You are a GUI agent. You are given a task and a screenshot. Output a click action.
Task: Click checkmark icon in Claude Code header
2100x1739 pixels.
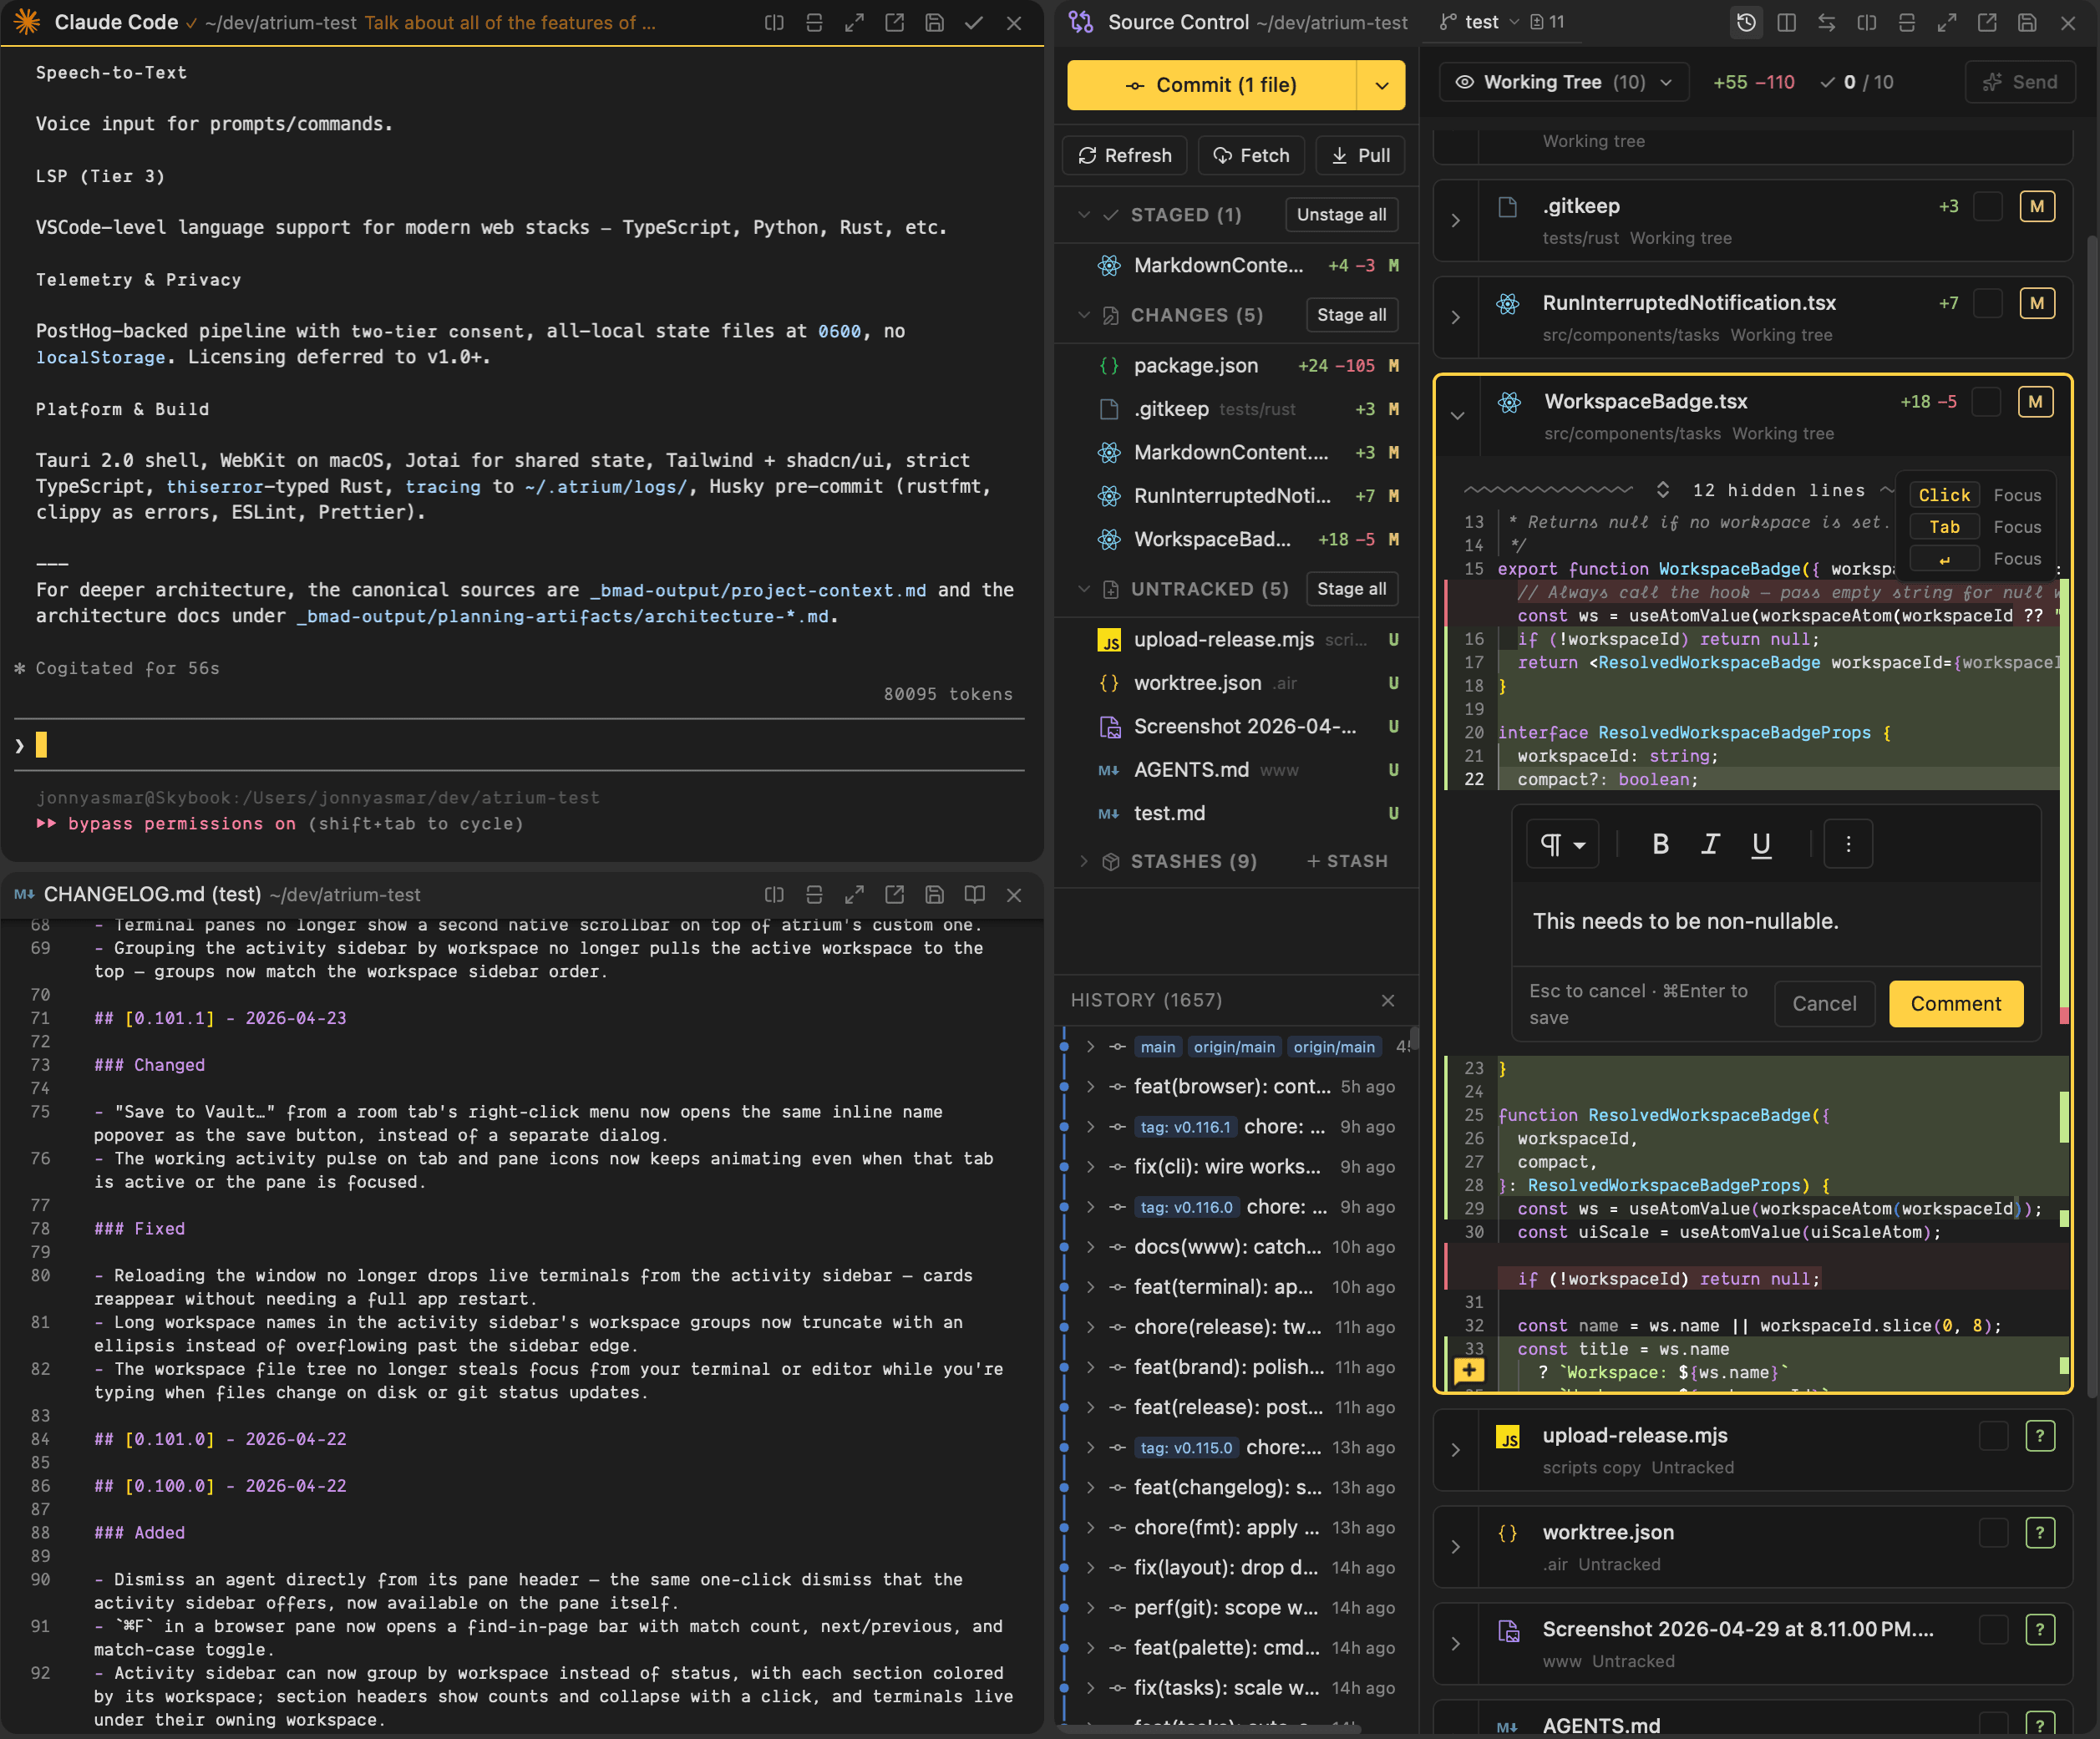[x=974, y=22]
